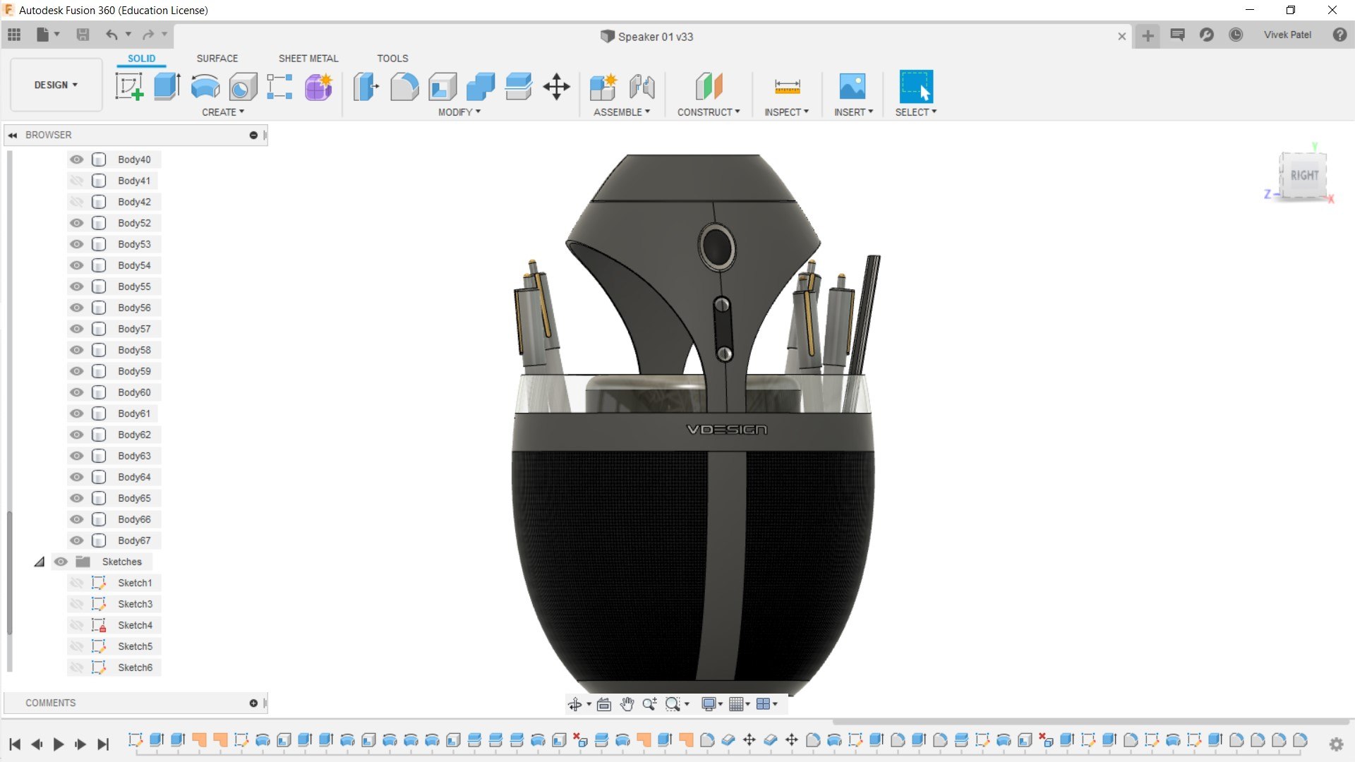Select the Hole tool
The width and height of the screenshot is (1355, 762).
pos(243,86)
